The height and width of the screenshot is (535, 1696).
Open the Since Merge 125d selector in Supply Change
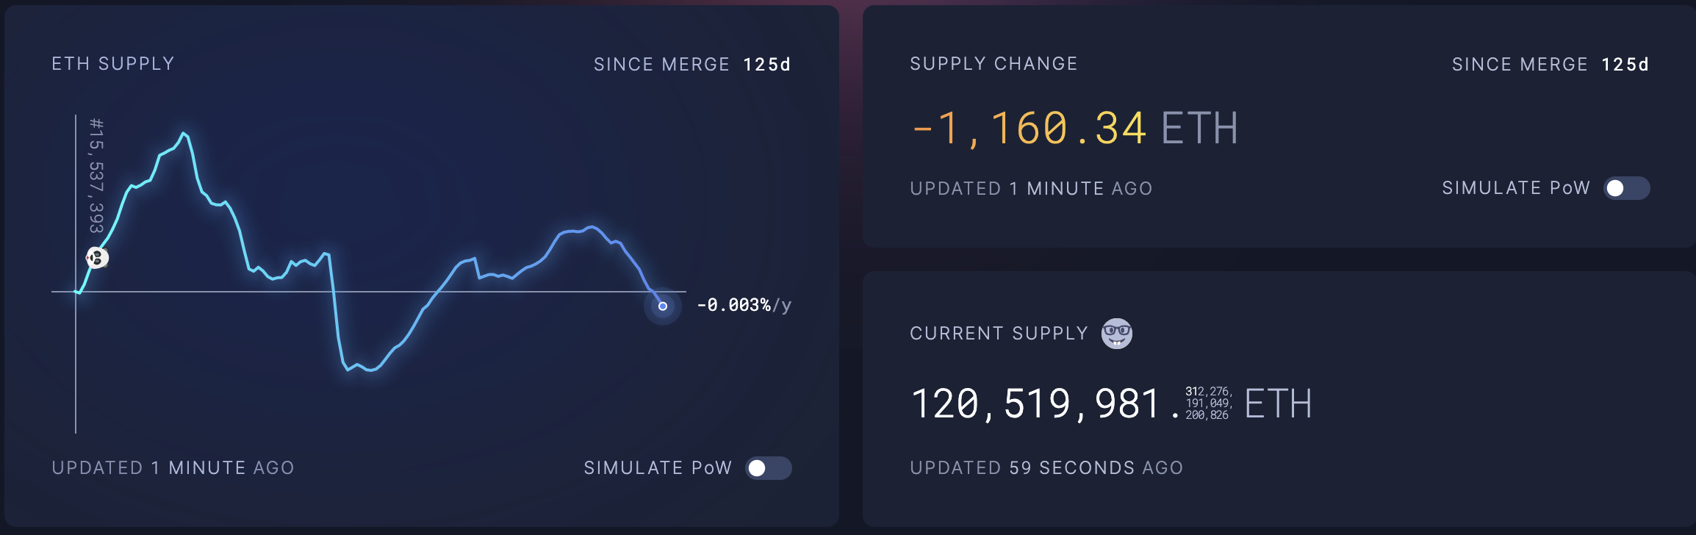pyautogui.click(x=1551, y=65)
